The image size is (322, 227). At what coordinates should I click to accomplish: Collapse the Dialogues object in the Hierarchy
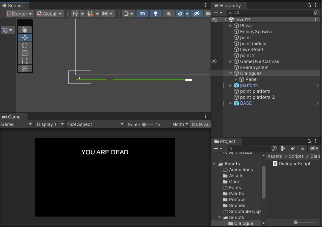pyautogui.click(x=230, y=73)
